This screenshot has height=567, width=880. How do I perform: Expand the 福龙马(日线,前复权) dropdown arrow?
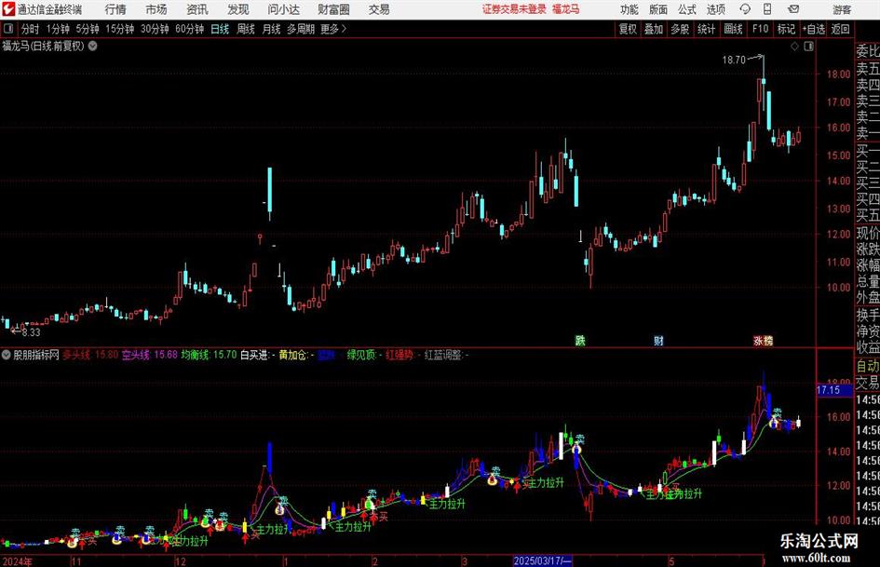[x=92, y=46]
